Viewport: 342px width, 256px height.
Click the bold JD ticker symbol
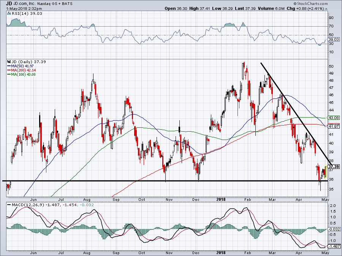[9, 3]
